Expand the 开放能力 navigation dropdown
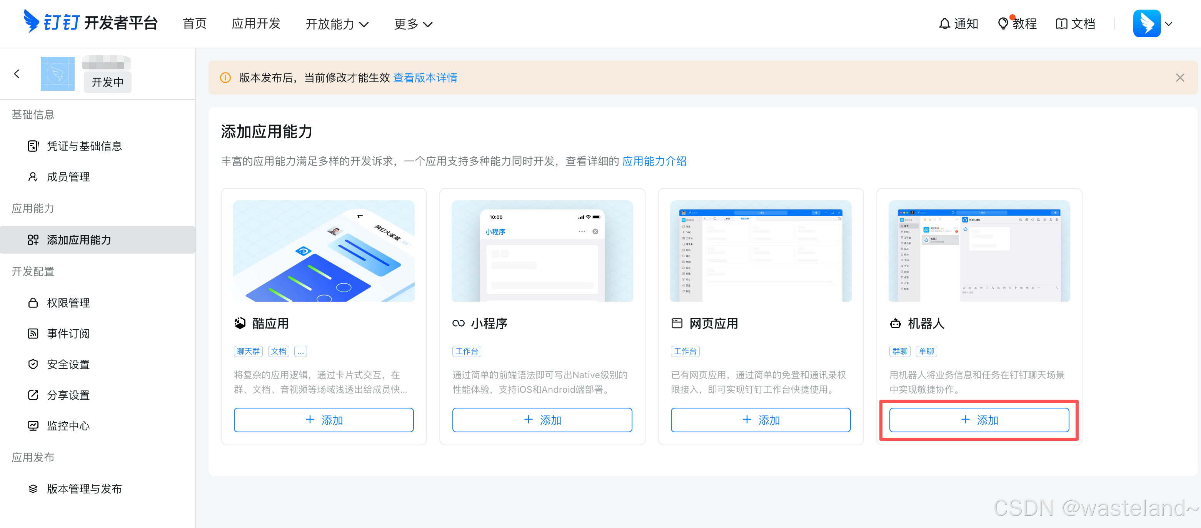1201x528 pixels. 337,24
